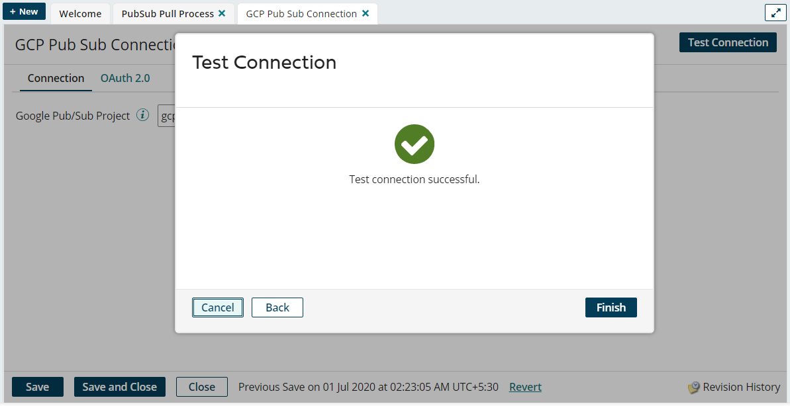Open the PubSub Pull Process tab
Image resolution: width=790 pixels, height=406 pixels.
tap(168, 14)
